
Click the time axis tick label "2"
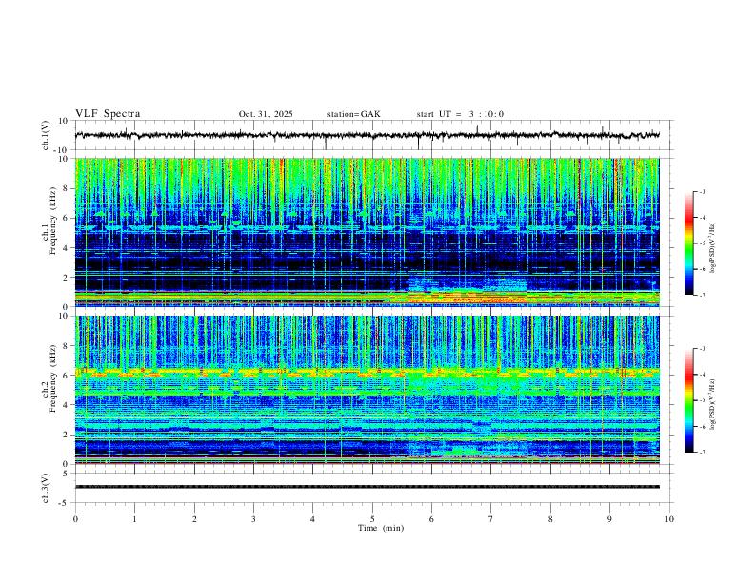(194, 519)
